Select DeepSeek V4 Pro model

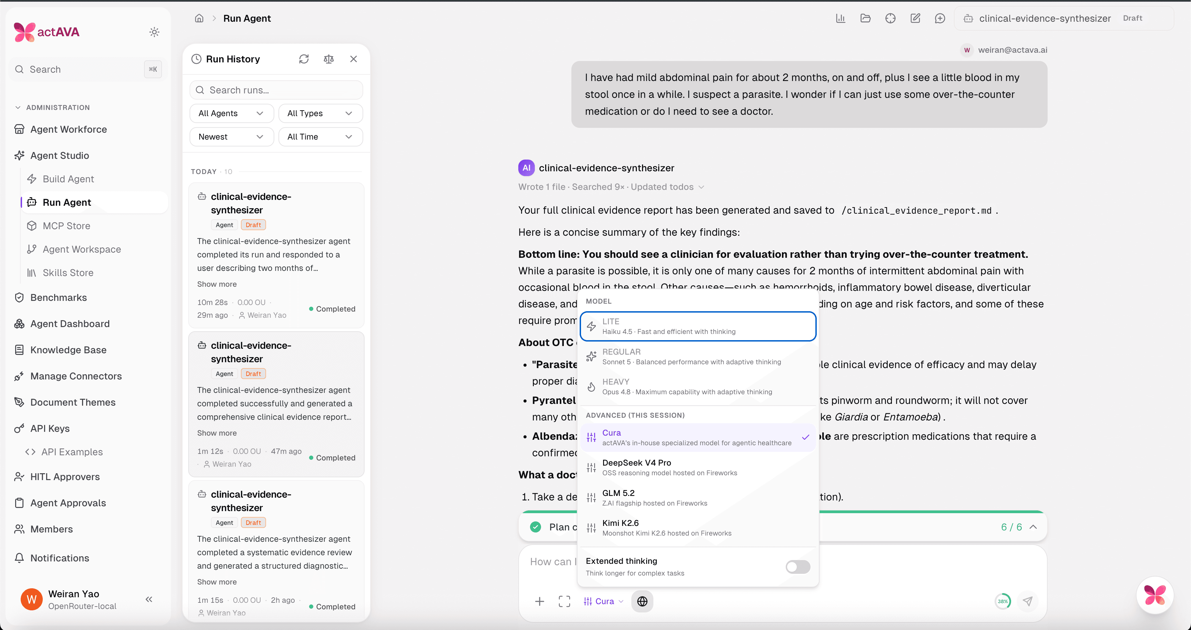(x=698, y=467)
